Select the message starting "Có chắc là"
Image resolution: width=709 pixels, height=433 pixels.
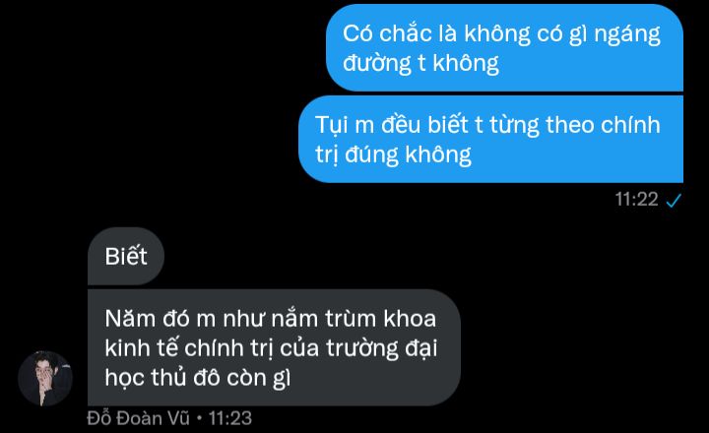pyautogui.click(x=504, y=48)
